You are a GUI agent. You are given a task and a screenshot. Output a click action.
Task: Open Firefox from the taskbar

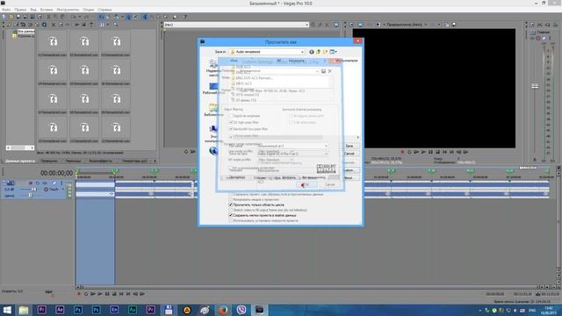point(223,310)
